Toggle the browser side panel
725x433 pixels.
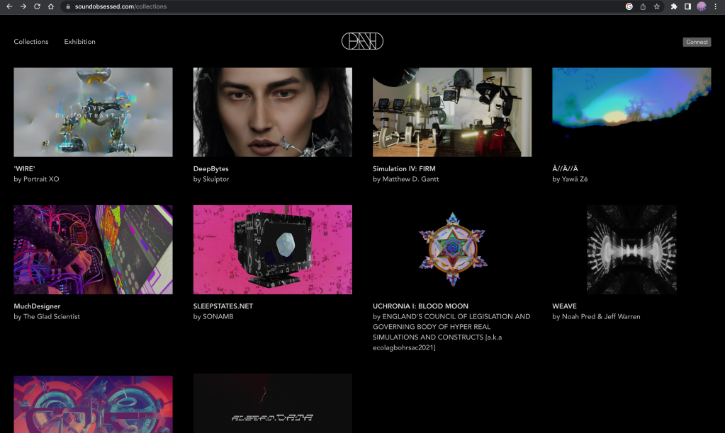coord(687,6)
